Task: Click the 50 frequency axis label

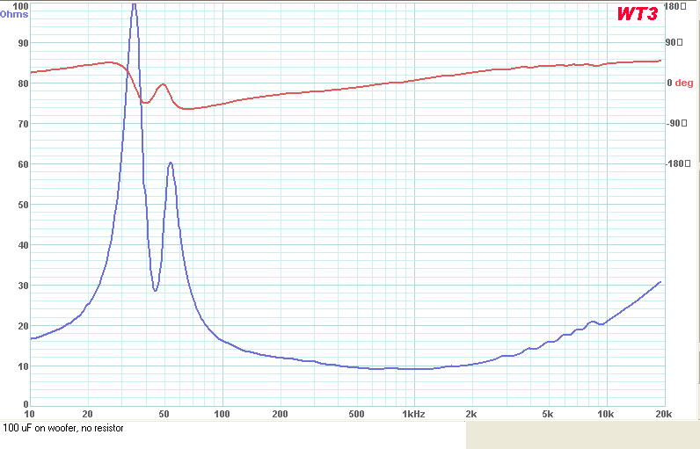Action: (x=164, y=414)
